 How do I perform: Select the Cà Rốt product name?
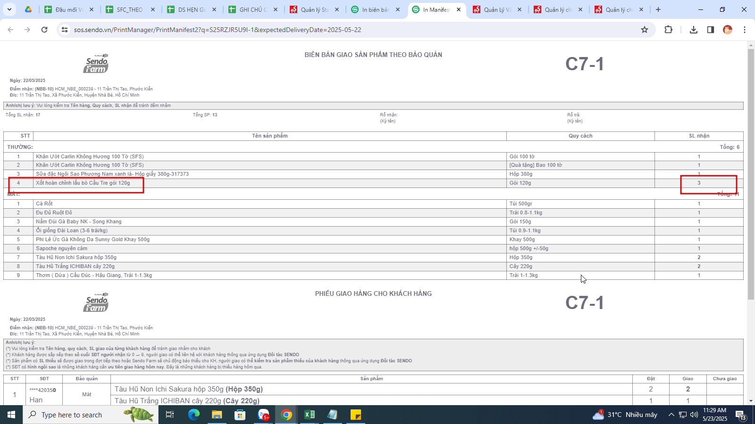[44, 204]
